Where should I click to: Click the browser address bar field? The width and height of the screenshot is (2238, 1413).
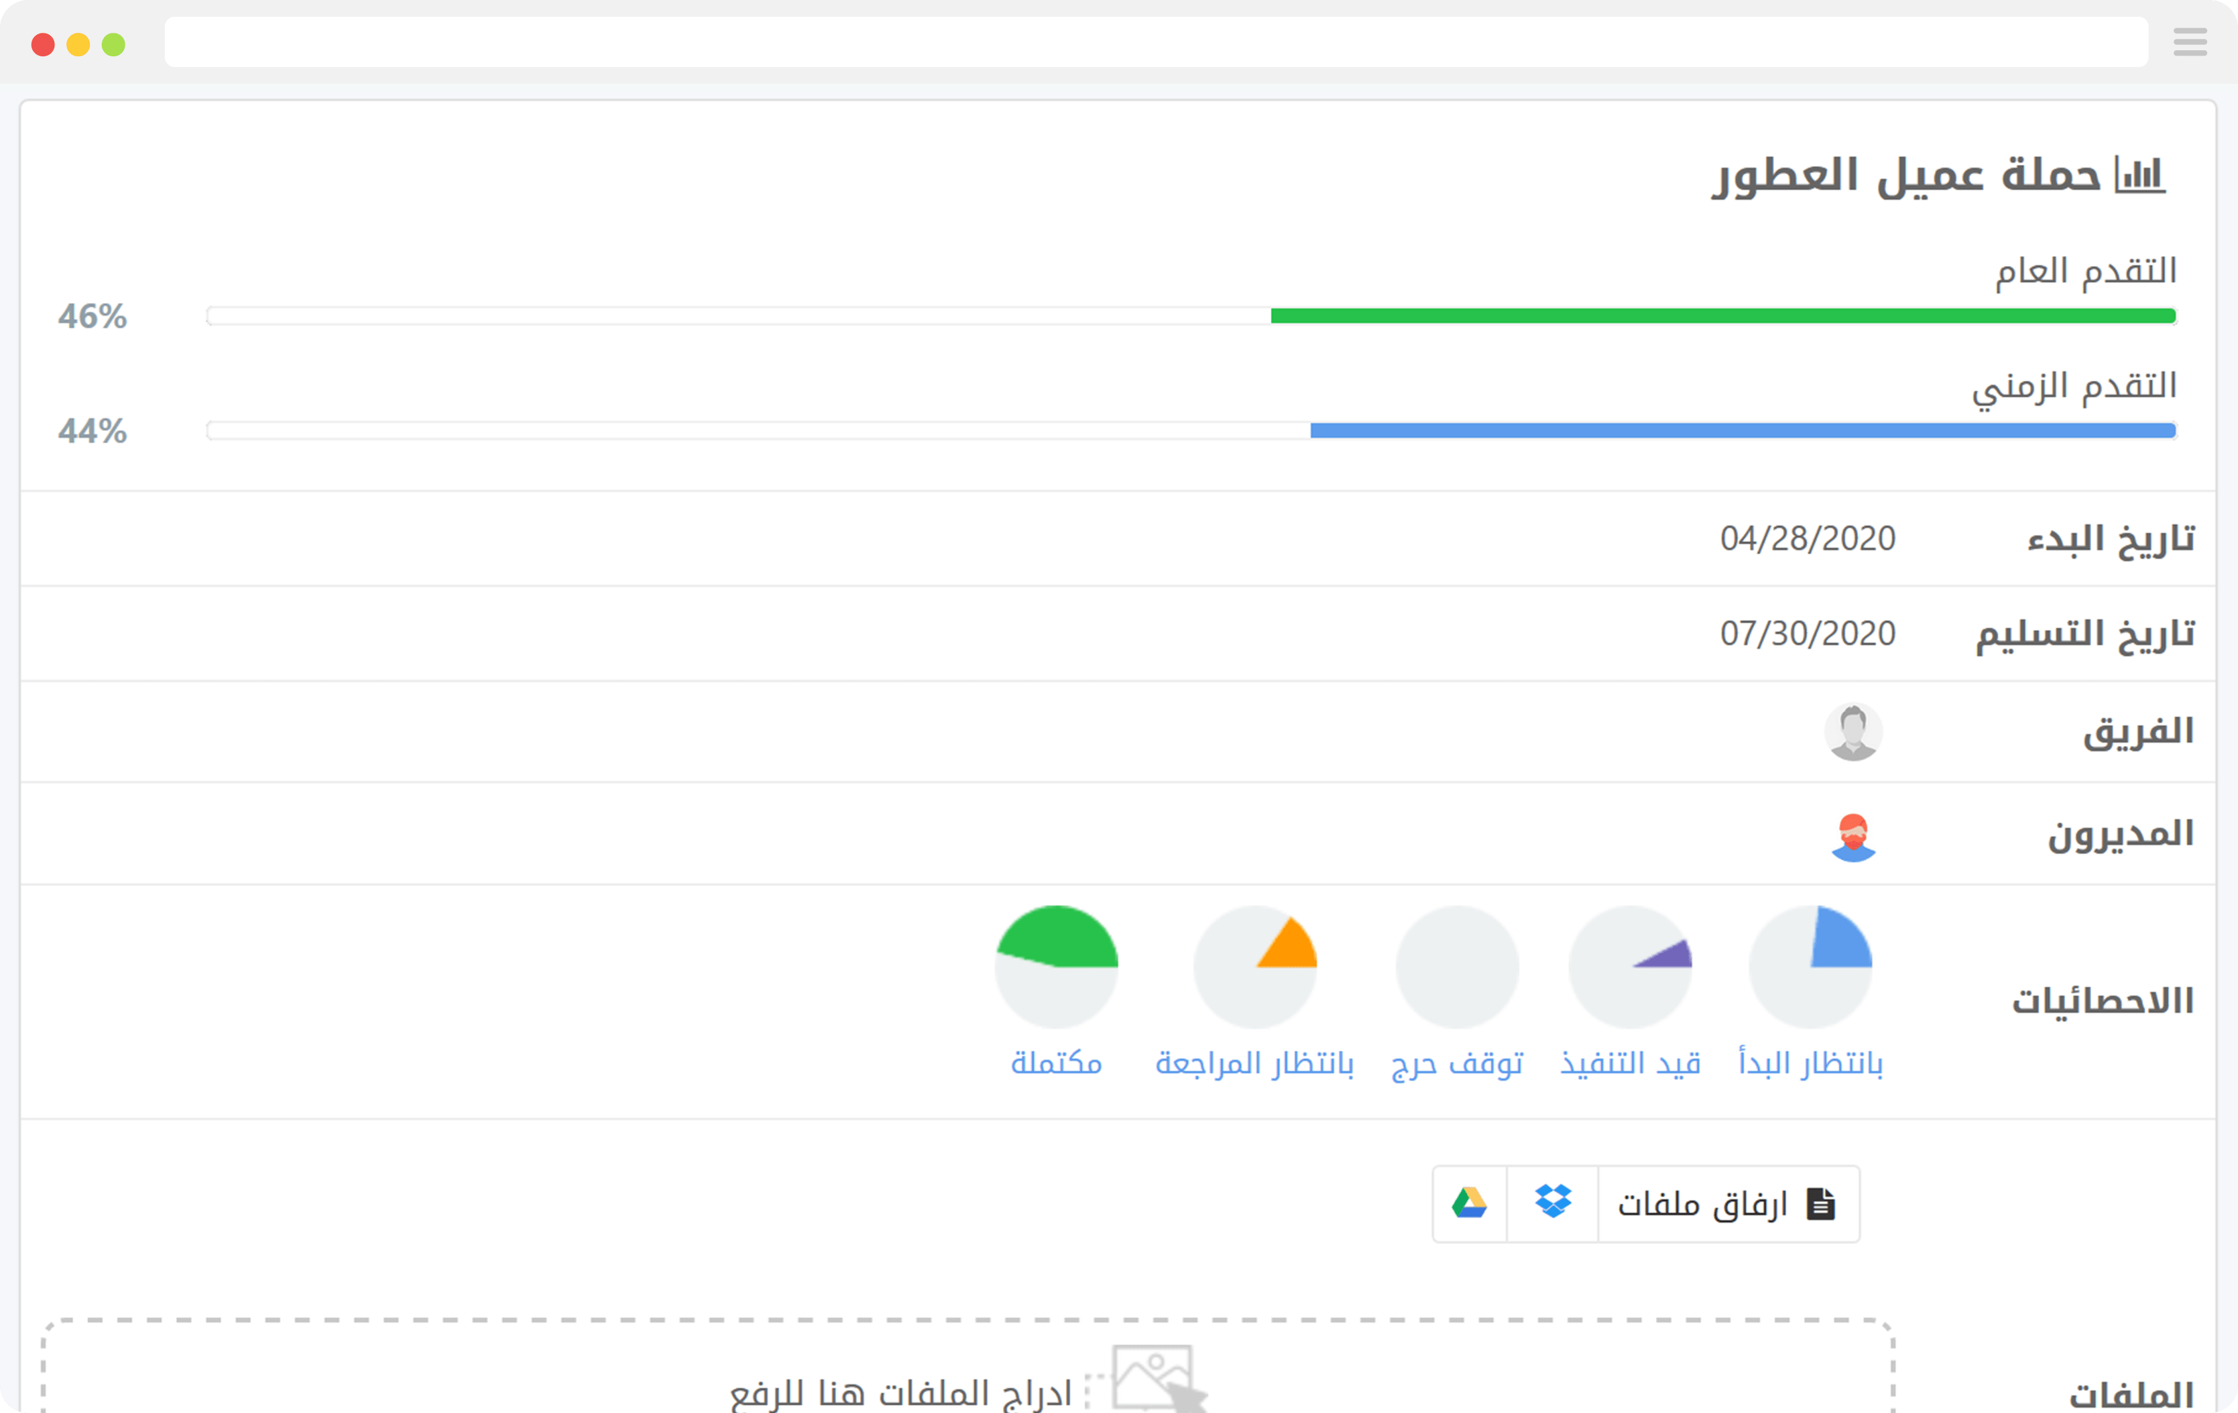[x=1155, y=43]
